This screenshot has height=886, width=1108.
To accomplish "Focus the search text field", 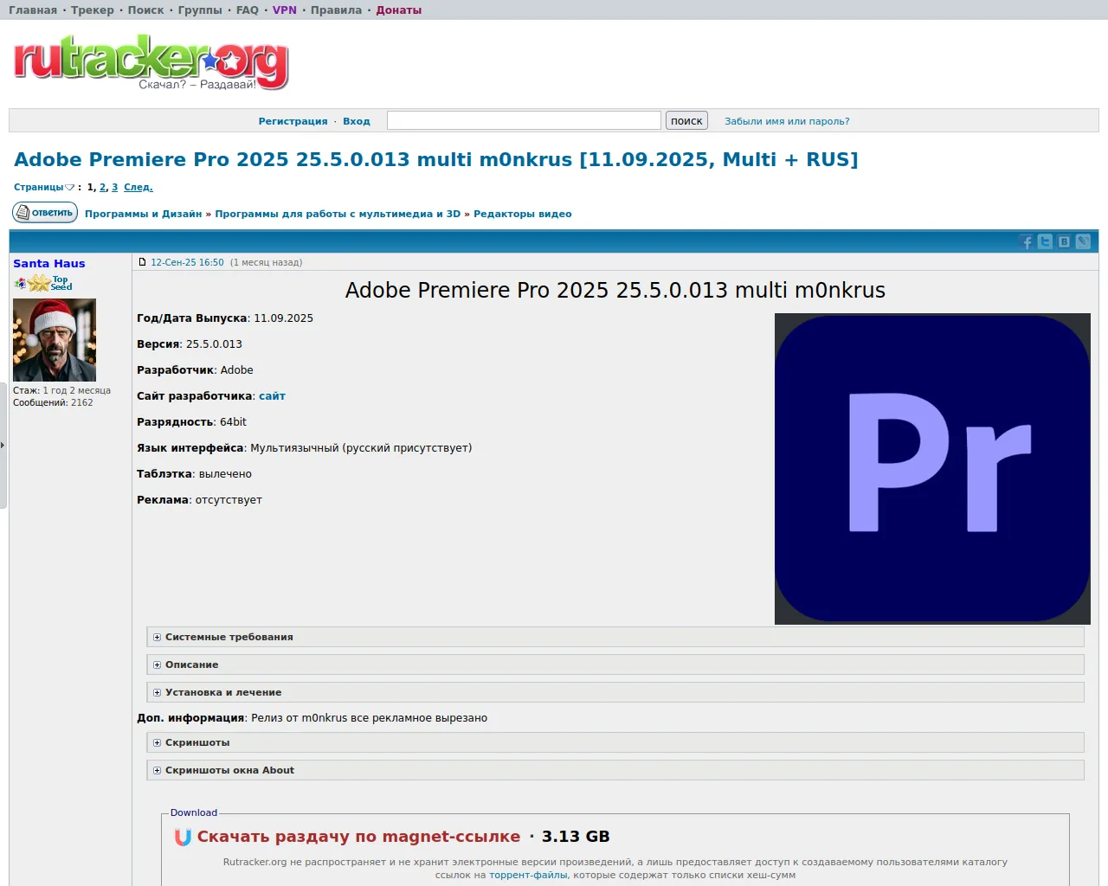I will tap(524, 120).
